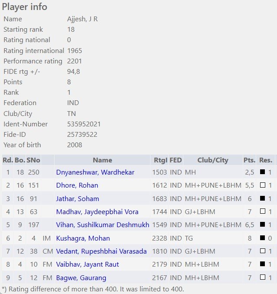277x294 pixels.
Task: Open Jathar, Soham player link
Action: click(78, 198)
